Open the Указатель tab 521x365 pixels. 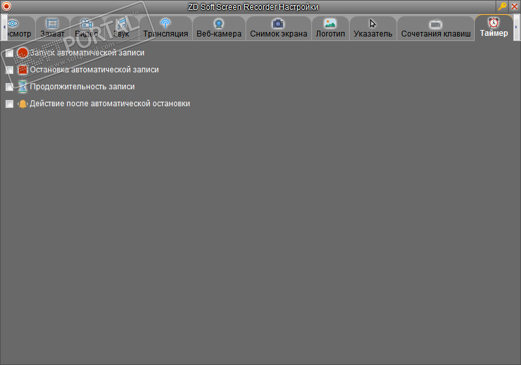(x=373, y=28)
